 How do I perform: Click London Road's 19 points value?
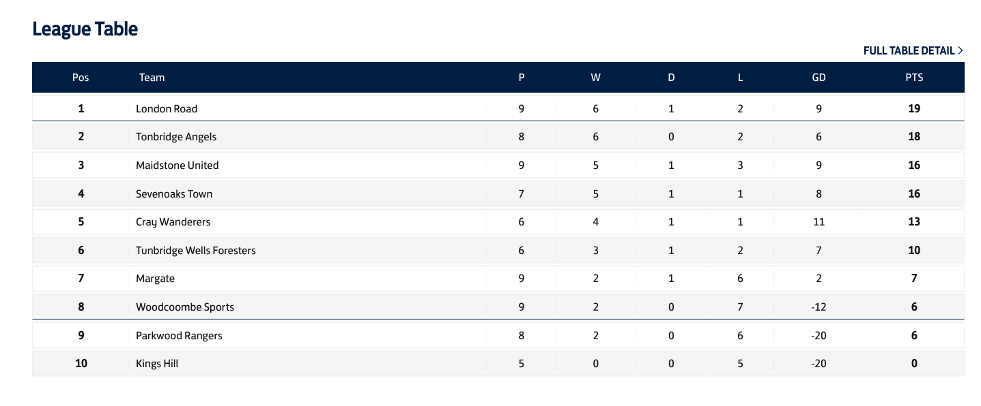click(x=914, y=108)
